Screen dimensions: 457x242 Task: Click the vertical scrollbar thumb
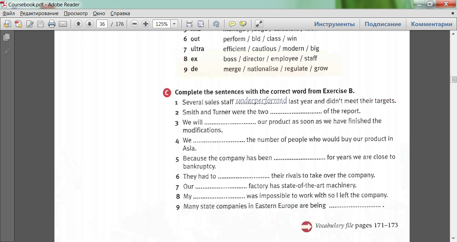coord(454,80)
